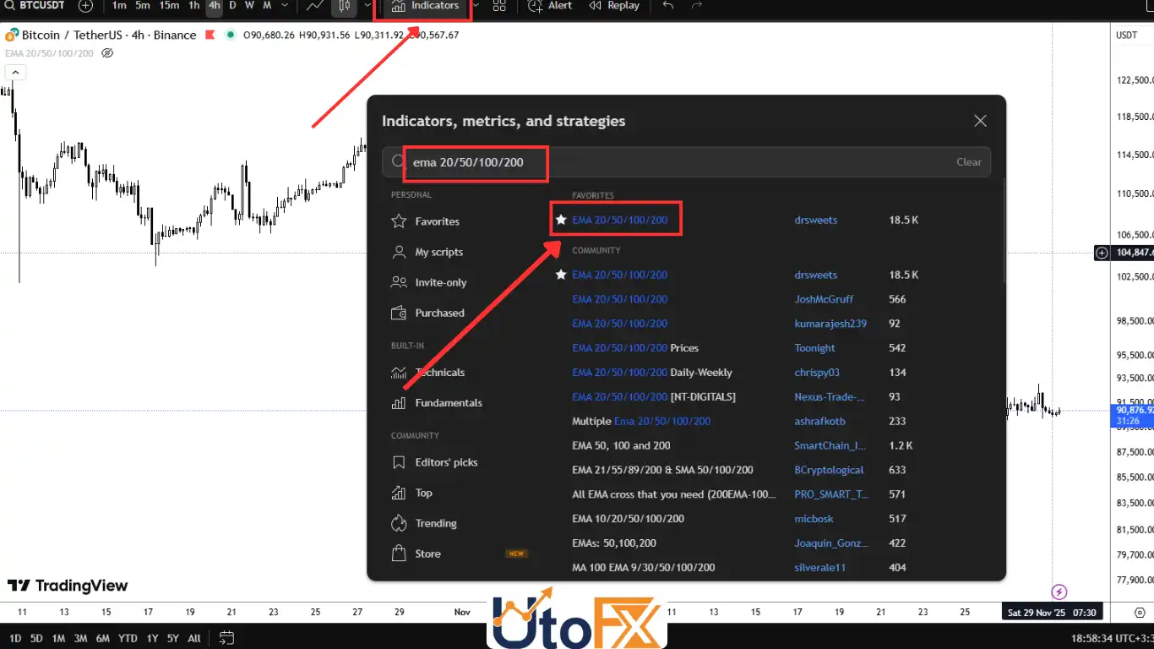
Task: Switch to the 1h timeframe
Action: (x=193, y=6)
